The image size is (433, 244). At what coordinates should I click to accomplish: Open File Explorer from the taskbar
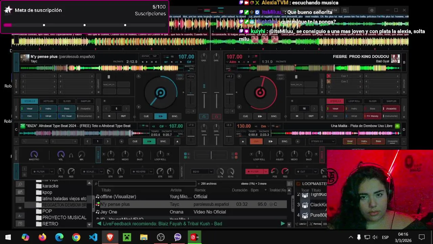coord(144,237)
